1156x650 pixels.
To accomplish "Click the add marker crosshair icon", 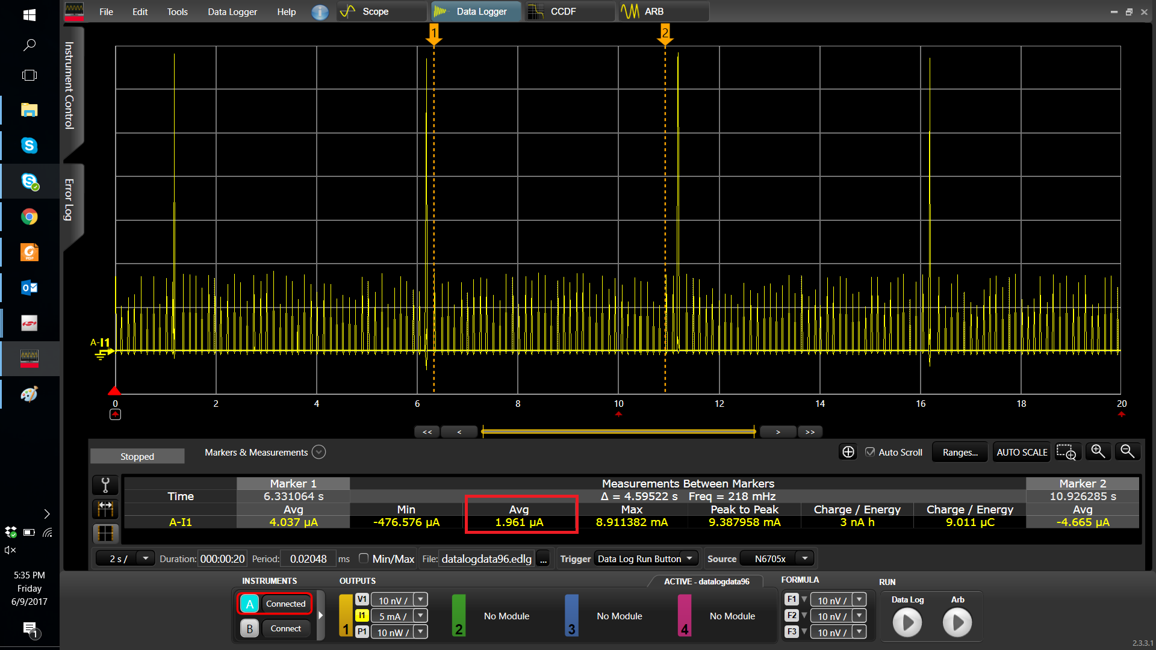I will 848,451.
